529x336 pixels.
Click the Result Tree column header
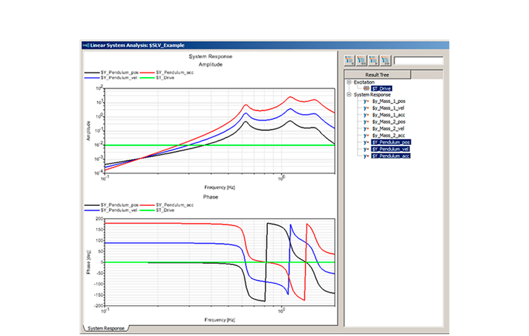point(378,75)
